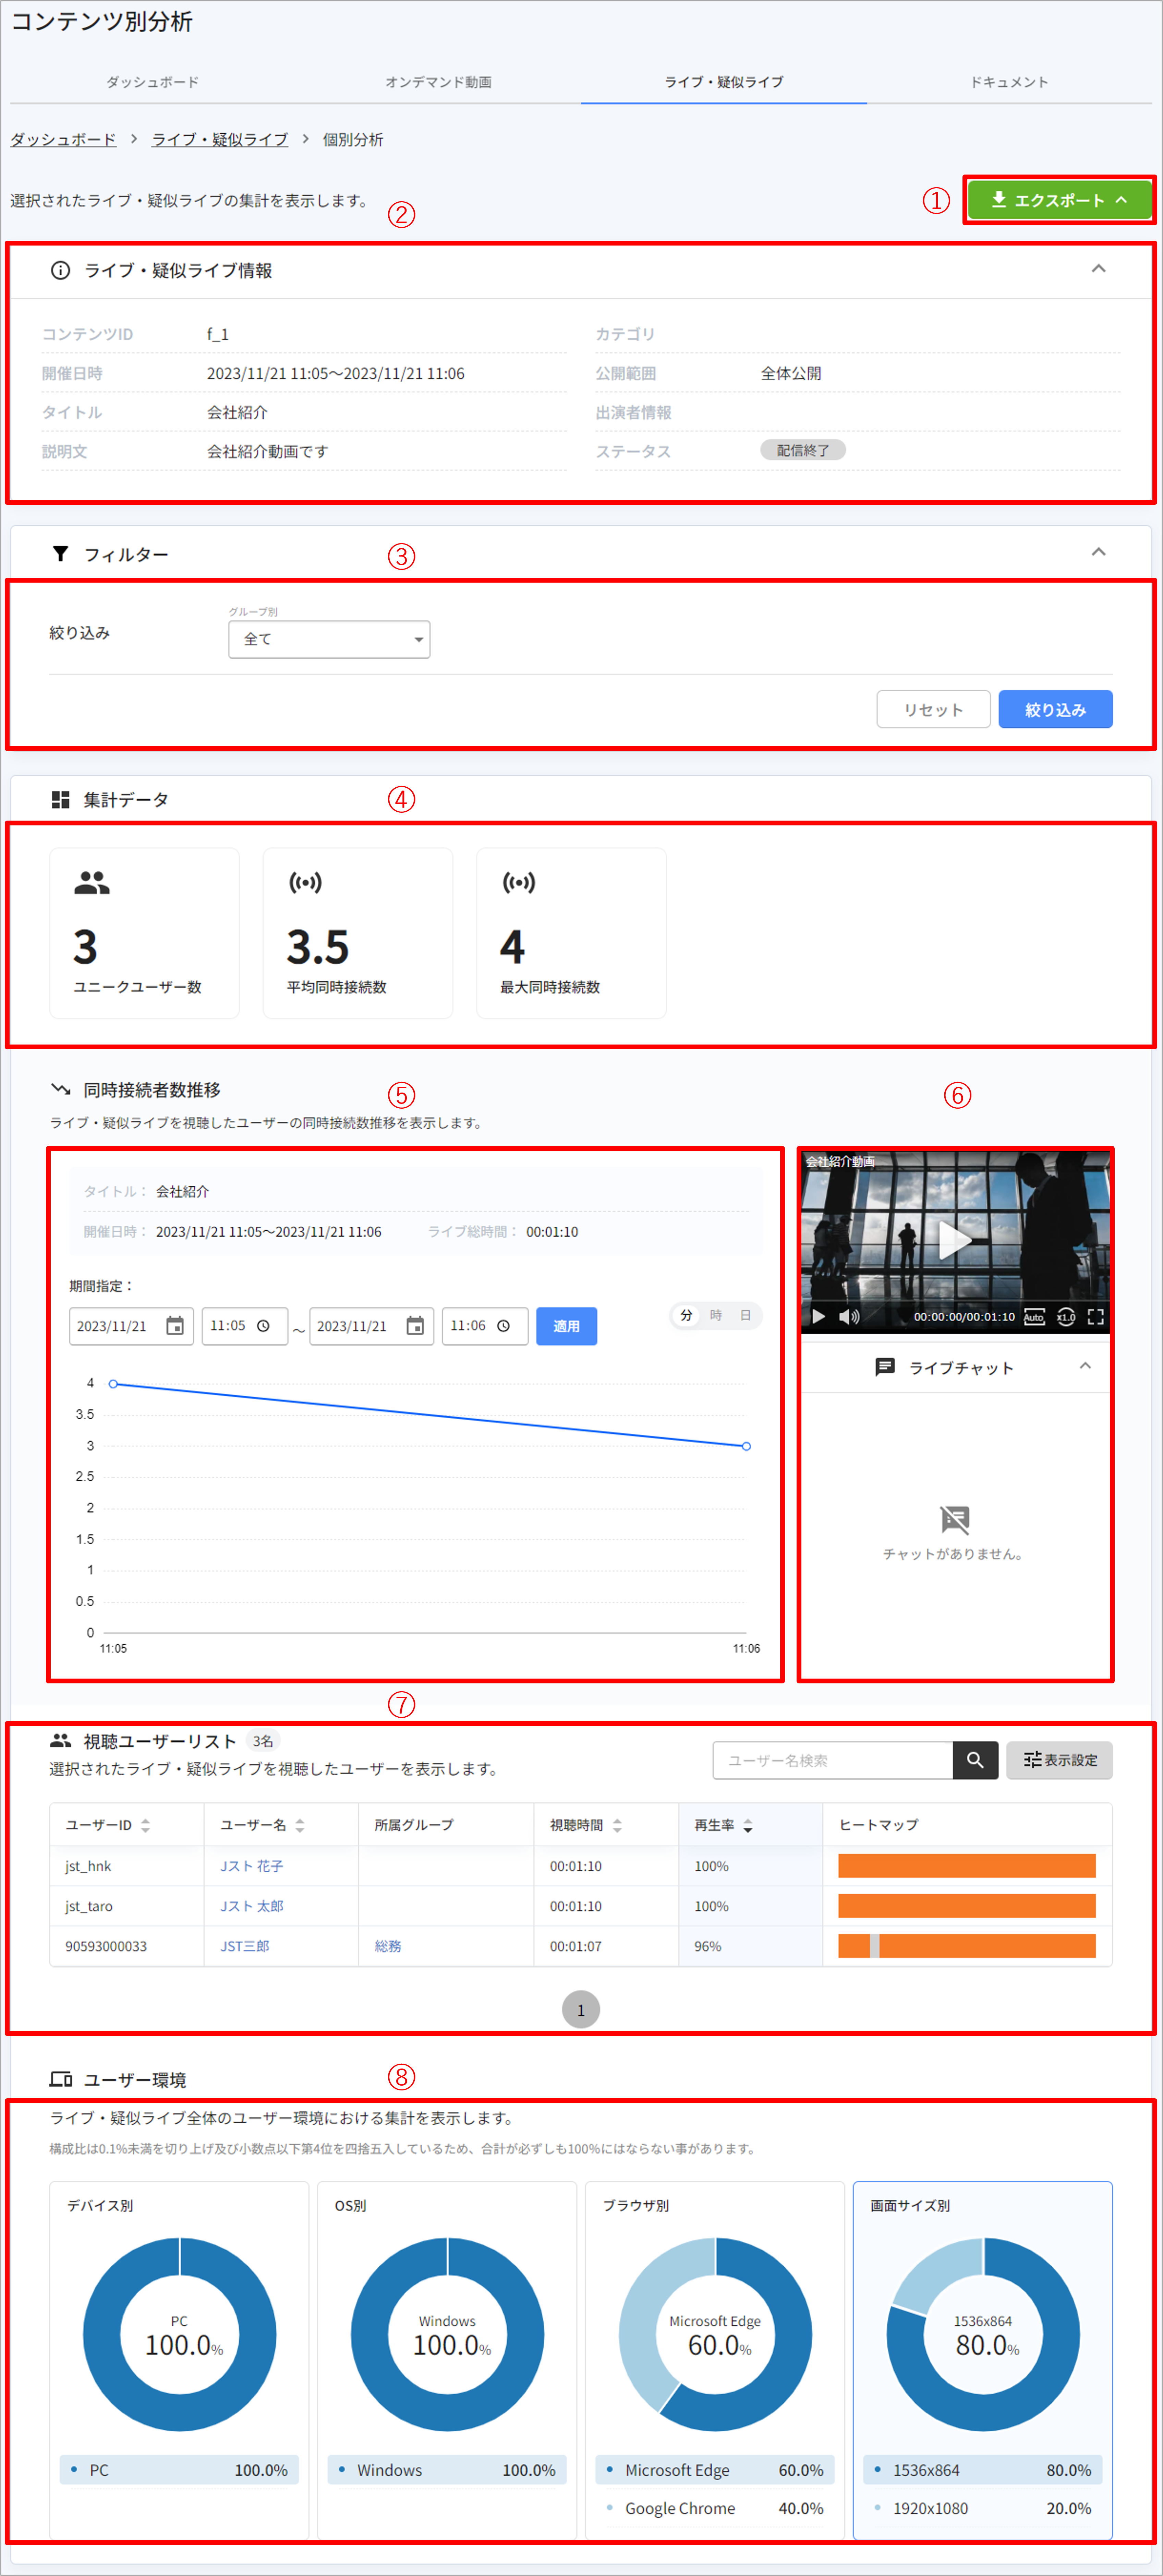Screen dimensions: 1163x2576
Task: Click the search magnifier button
Action: (975, 1760)
